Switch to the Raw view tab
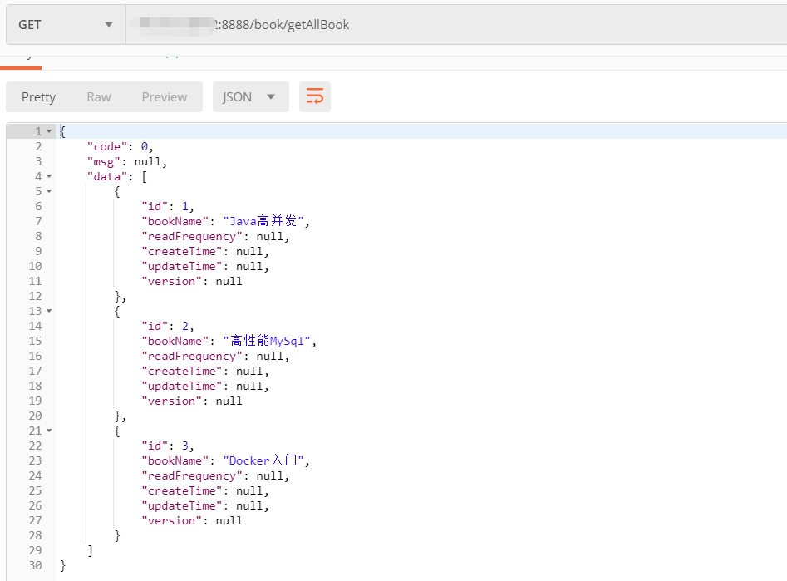The image size is (787, 581). click(x=99, y=97)
